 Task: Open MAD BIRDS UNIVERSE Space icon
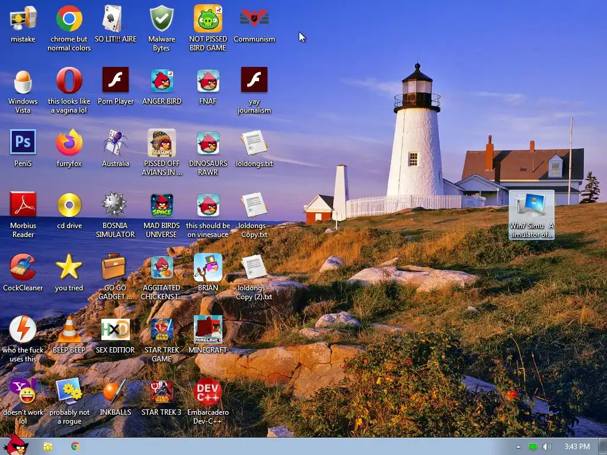pyautogui.click(x=161, y=206)
